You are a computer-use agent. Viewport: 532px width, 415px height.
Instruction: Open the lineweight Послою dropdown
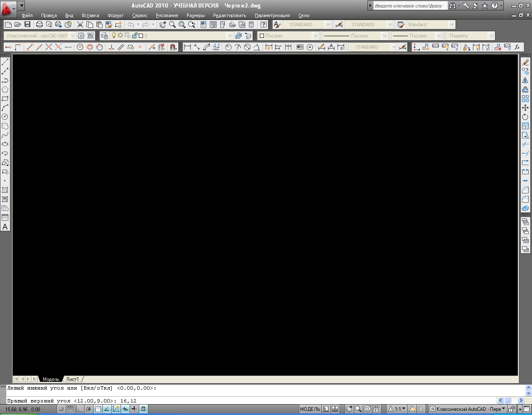pos(439,36)
